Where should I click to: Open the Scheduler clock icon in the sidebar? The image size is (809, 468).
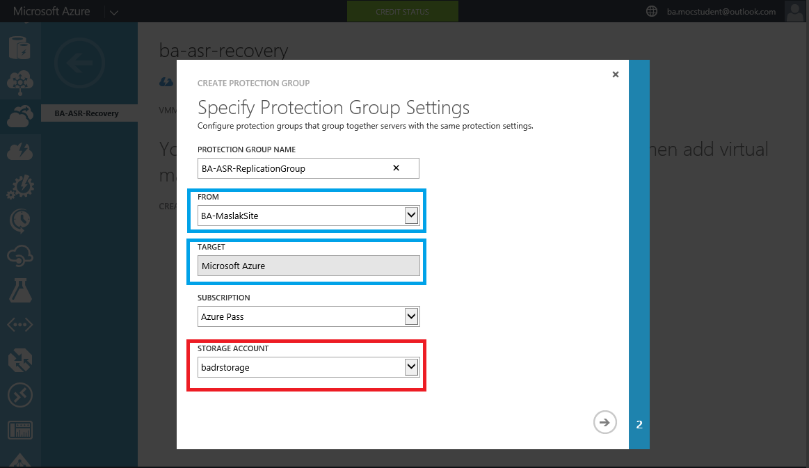click(20, 221)
